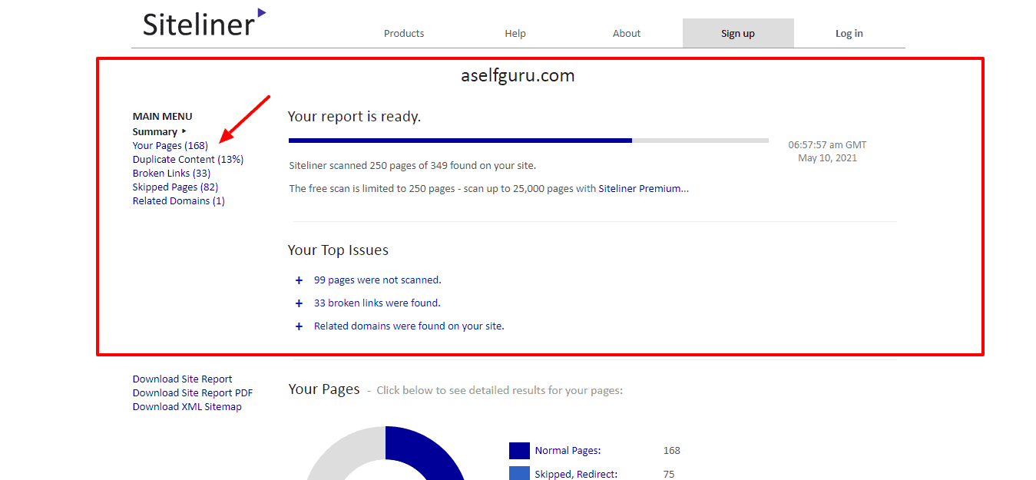The width and height of the screenshot is (1036, 480).
Task: Download Site Report
Action: pyautogui.click(x=182, y=379)
